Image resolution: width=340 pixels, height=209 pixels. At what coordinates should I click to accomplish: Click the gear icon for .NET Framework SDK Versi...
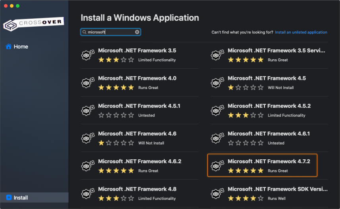tap(217, 194)
